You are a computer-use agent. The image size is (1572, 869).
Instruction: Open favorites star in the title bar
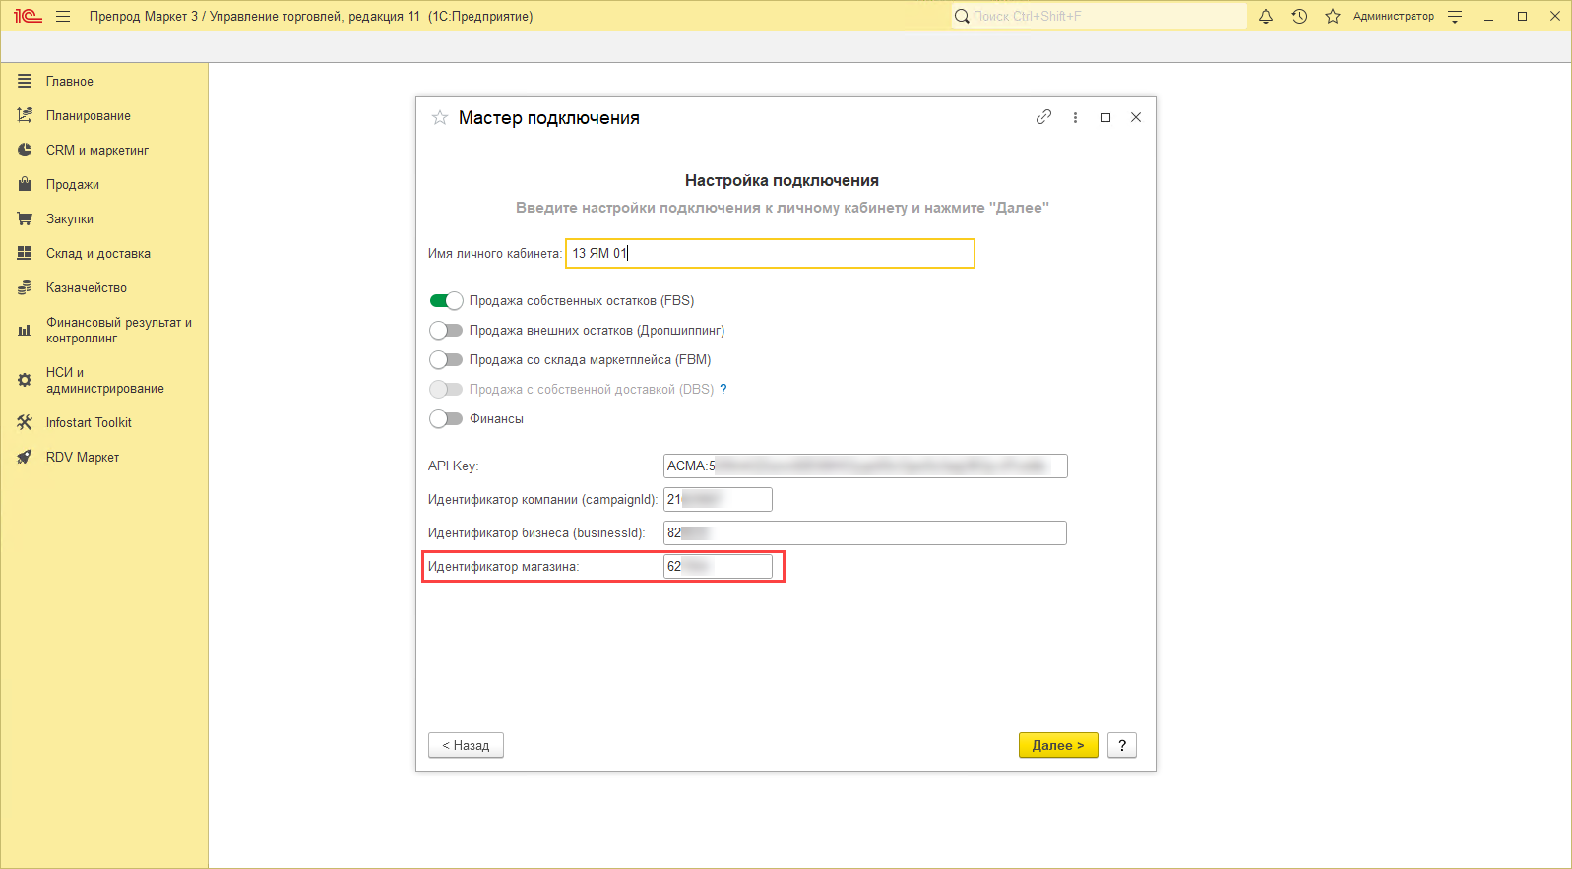tap(1333, 16)
